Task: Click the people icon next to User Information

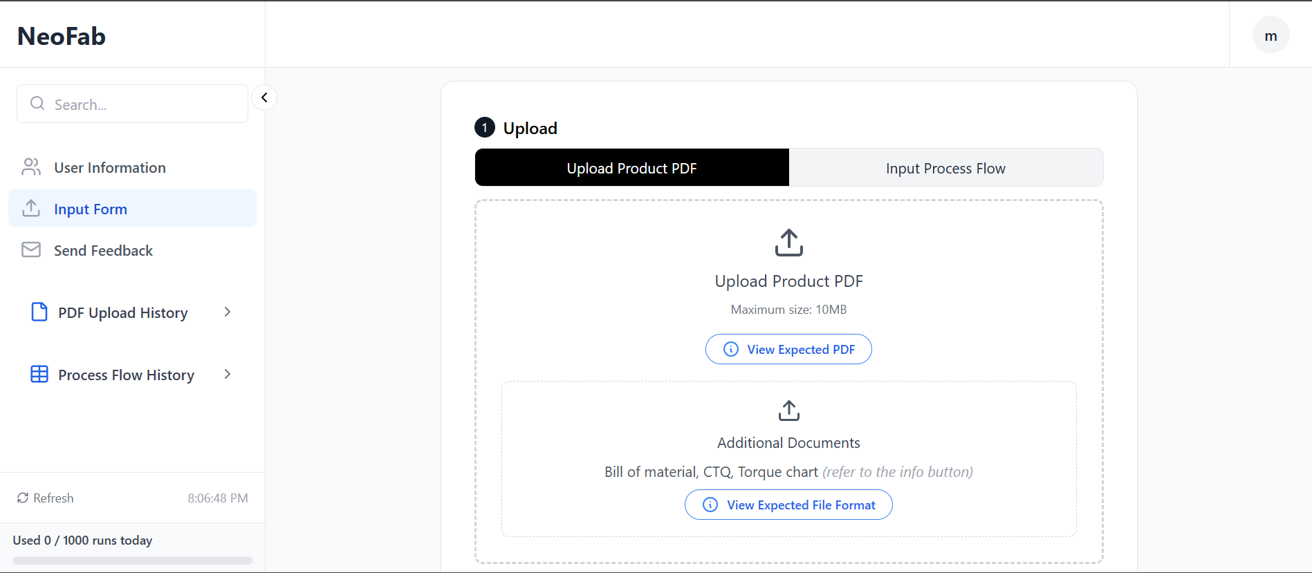Action: pyautogui.click(x=31, y=167)
